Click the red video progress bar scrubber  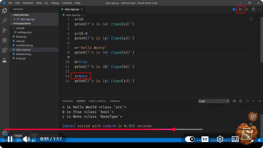(174, 129)
